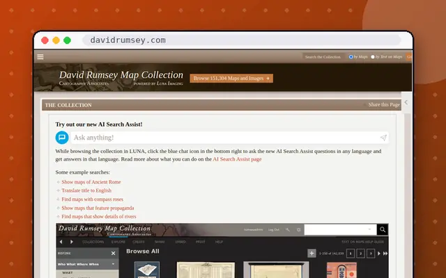Click THE COLLECTION section heading
Screen dimensions: 446x278
click(x=68, y=105)
